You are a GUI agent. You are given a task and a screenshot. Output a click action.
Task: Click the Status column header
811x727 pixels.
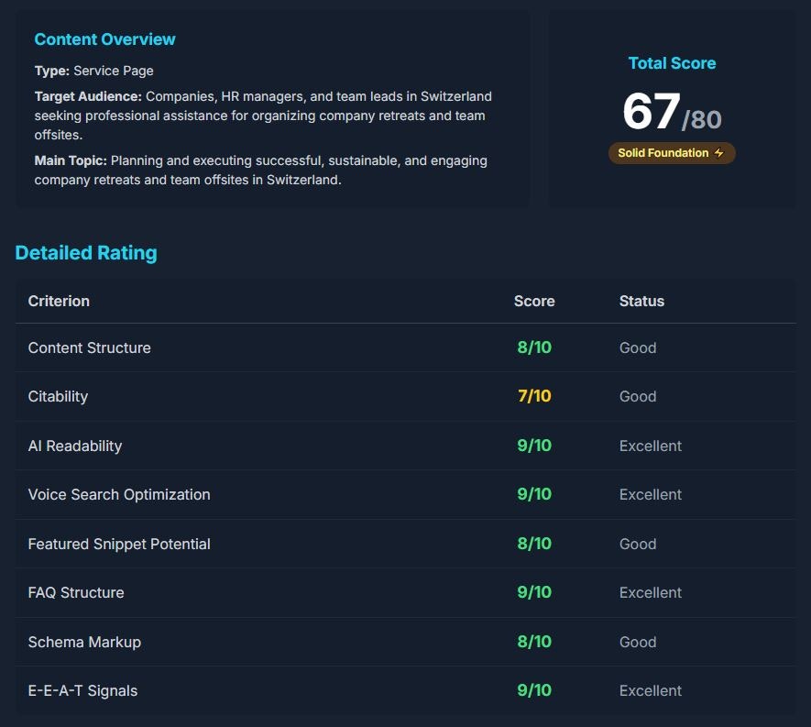[641, 301]
